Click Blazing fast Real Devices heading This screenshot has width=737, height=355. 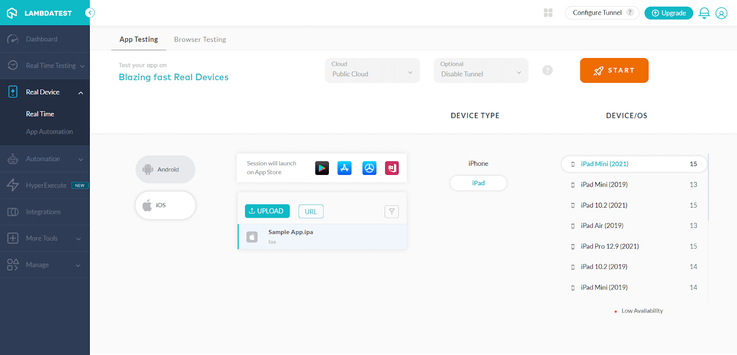pyautogui.click(x=174, y=77)
